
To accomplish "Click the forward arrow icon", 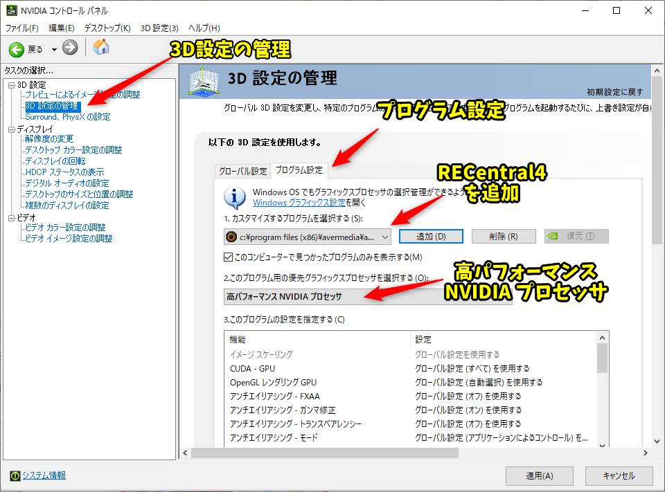I will tap(70, 48).
